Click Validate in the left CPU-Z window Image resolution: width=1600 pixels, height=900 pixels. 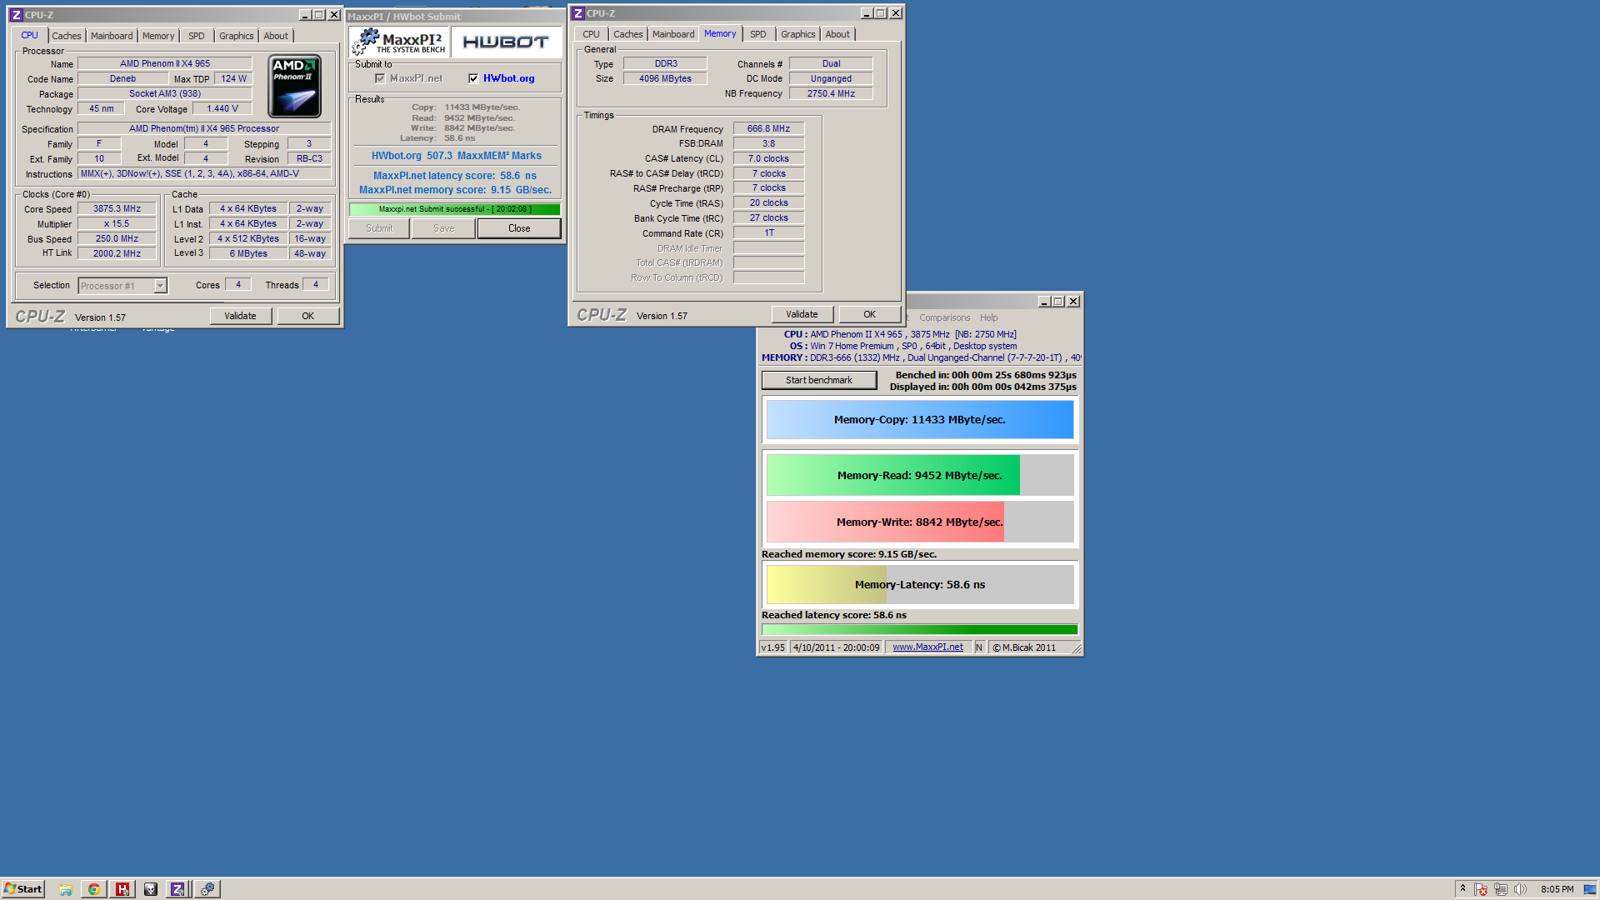[240, 316]
